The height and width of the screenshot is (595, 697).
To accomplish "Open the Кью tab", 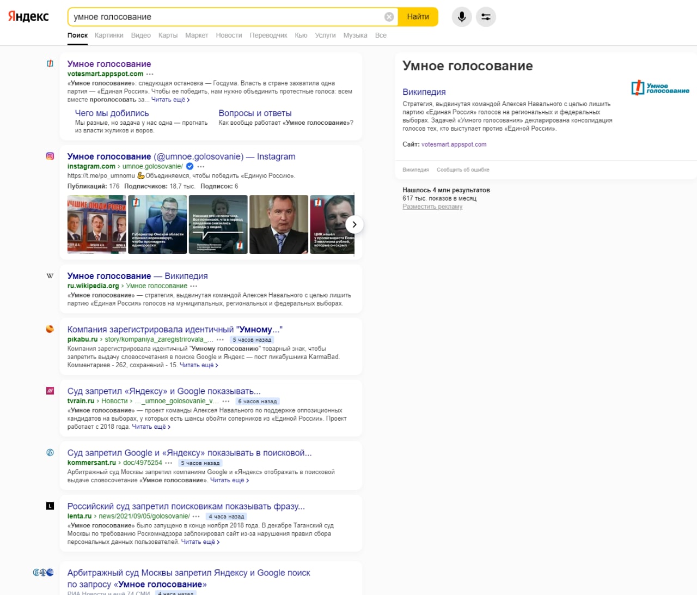I will tap(301, 35).
